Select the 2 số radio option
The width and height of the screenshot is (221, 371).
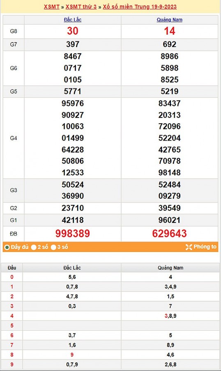[34, 247]
